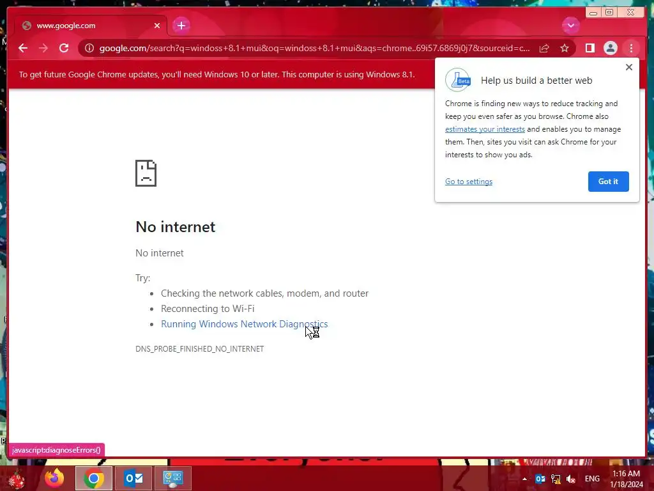654x491 pixels.
Task: Open the Go to settings link
Action: point(469,182)
